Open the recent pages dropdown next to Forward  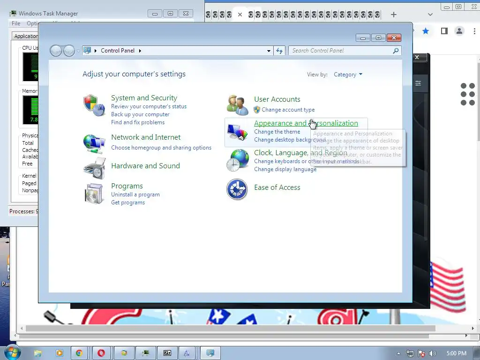click(78, 51)
